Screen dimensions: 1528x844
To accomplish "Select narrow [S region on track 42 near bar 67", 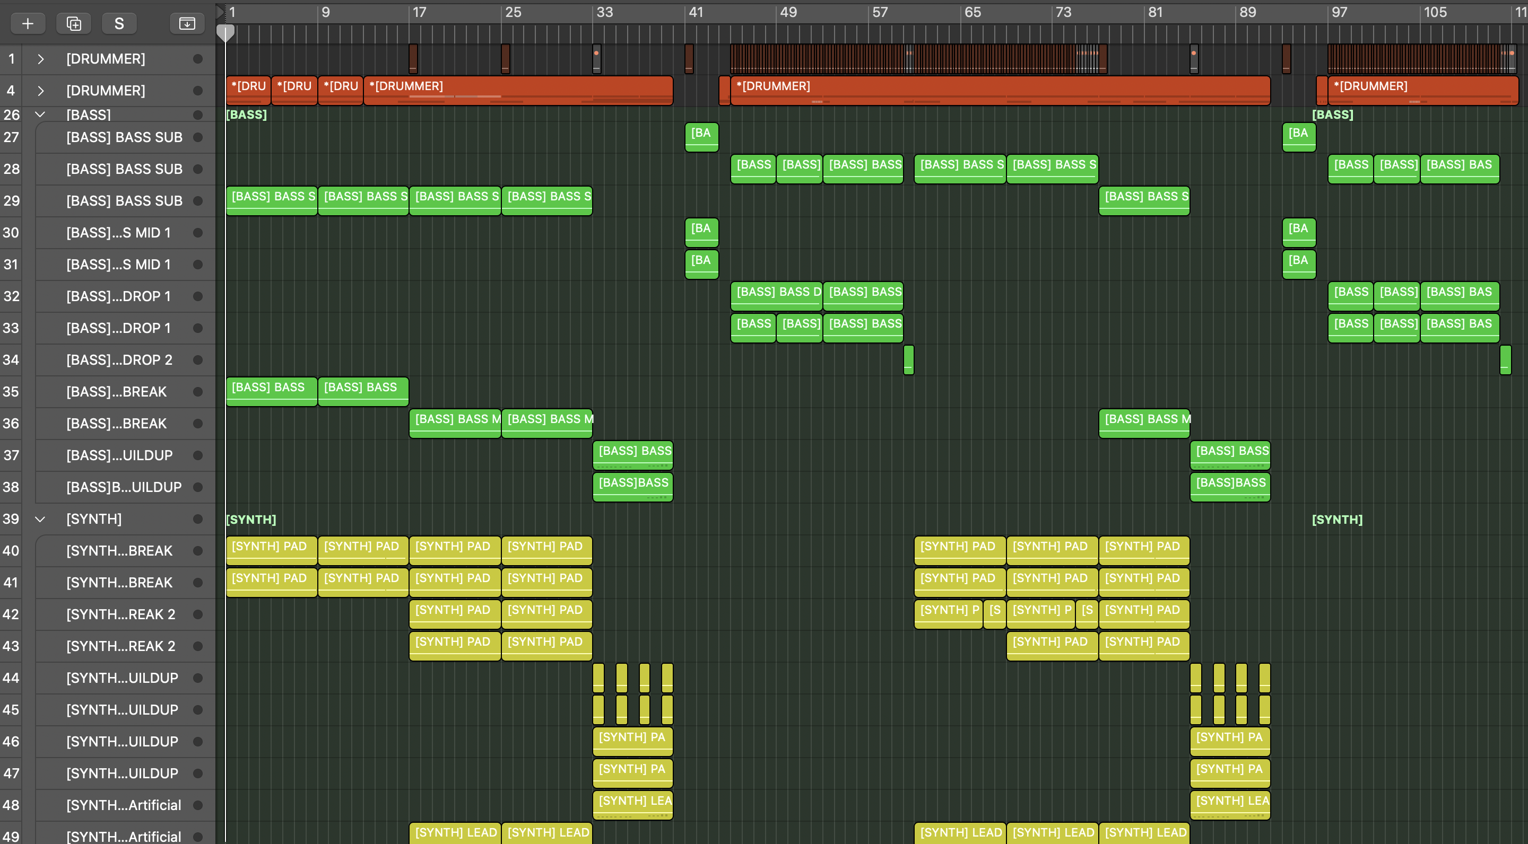I will pyautogui.click(x=994, y=614).
